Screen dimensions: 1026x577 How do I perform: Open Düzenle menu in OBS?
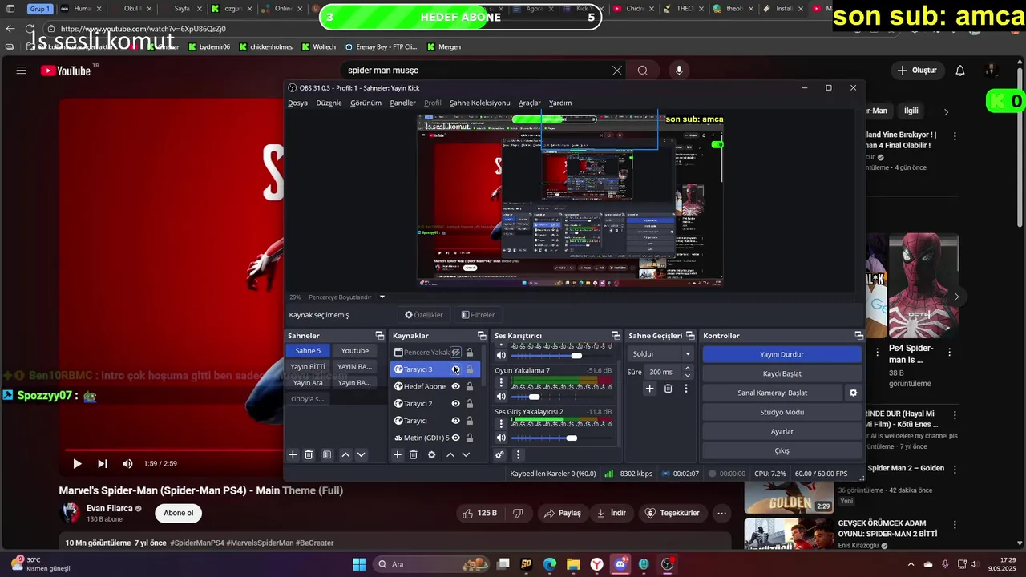point(329,103)
